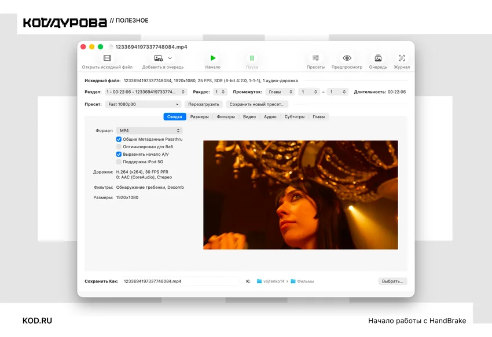This screenshot has height=337, width=492.
Task: Click the Добавить в очередь label
Action: 163,67
